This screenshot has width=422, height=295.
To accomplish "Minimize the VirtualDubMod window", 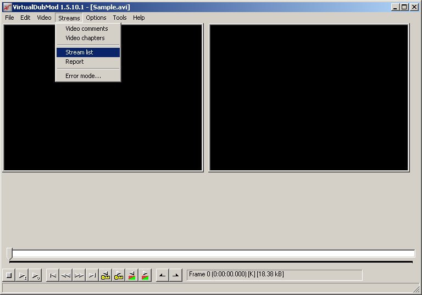I will point(395,7).
